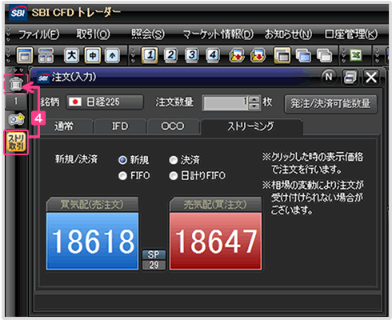The image size is (392, 320).
Task: Click the Excel export icon in toolbar
Action: 356,55
